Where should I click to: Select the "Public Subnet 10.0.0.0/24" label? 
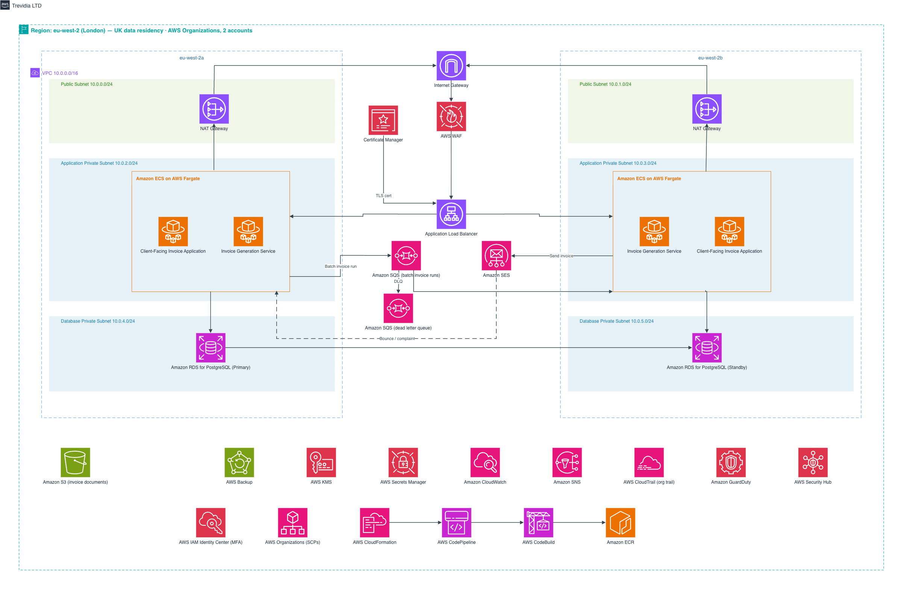[86, 84]
